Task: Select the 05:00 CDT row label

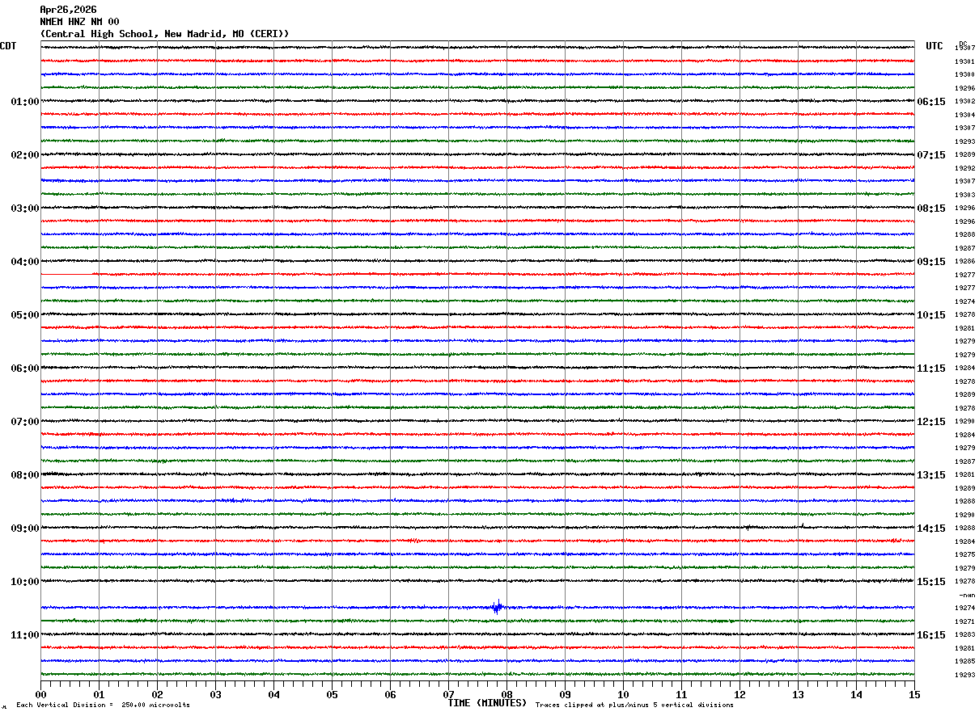Action: point(25,315)
